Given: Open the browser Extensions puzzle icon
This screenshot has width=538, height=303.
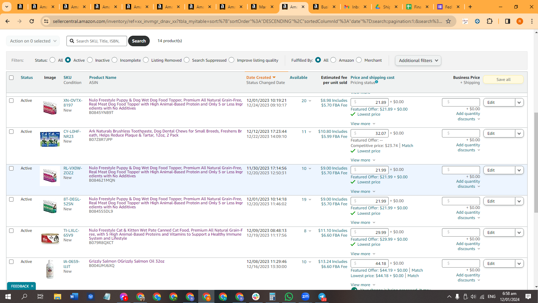Looking at the screenshot, I should coord(490,21).
